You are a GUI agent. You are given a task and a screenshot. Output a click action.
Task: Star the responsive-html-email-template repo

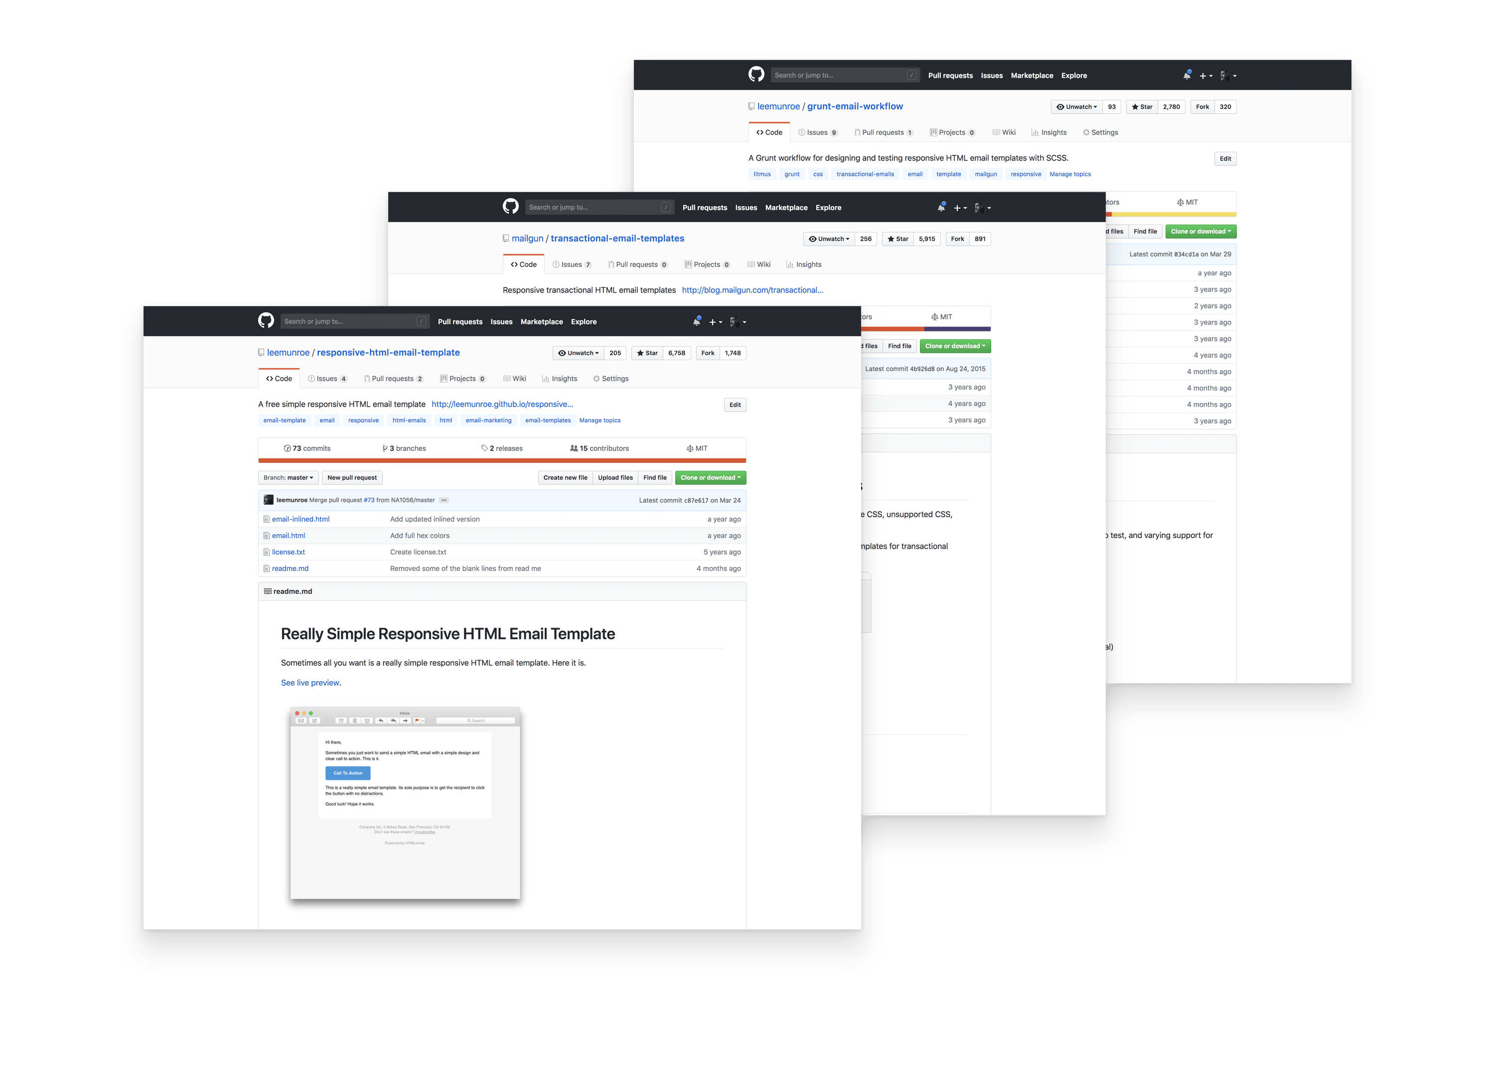pyautogui.click(x=646, y=353)
